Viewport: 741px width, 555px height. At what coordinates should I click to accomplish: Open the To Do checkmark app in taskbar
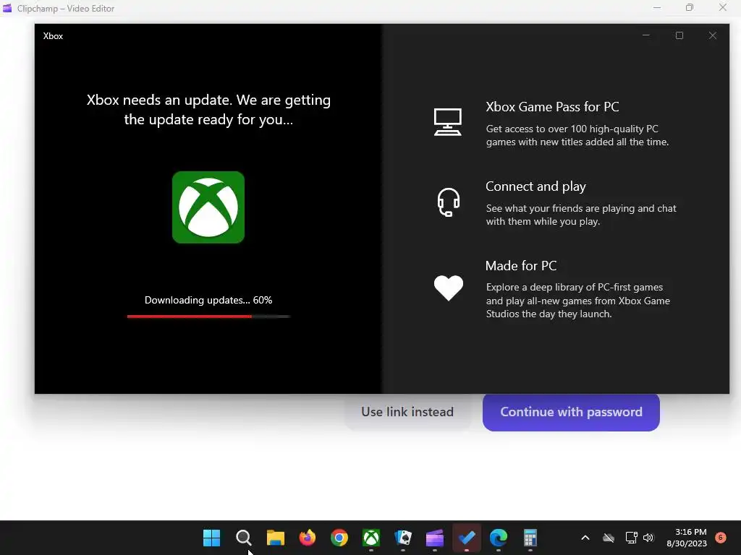[x=467, y=538]
